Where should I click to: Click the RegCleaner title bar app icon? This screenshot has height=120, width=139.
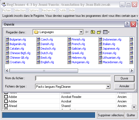(4, 5)
